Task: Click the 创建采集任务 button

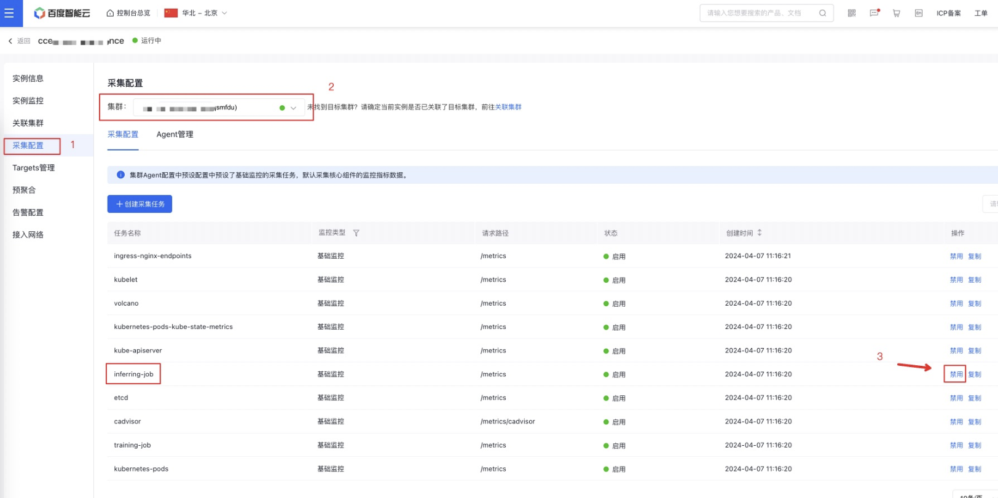Action: 139,204
